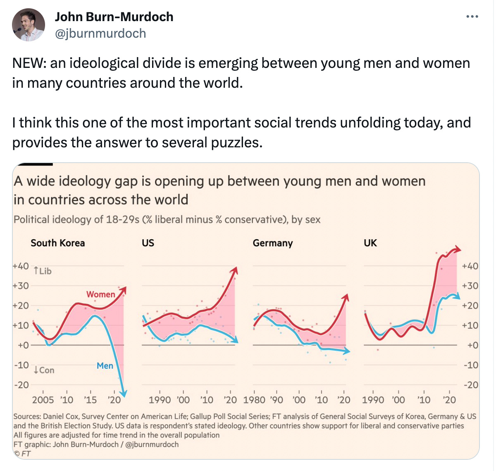Viewport: 496px width, 471px height.
Task: Click the red arrowhead on the UK women line
Action: click(456, 249)
